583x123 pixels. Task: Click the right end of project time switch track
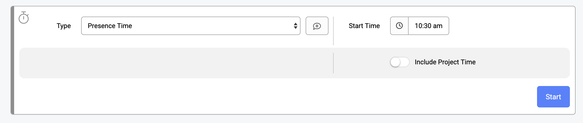pos(406,62)
